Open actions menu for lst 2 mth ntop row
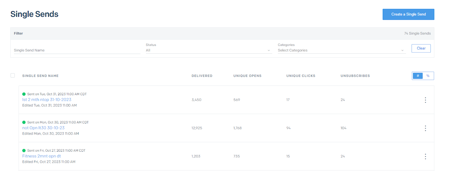The width and height of the screenshot is (458, 171). point(425,100)
